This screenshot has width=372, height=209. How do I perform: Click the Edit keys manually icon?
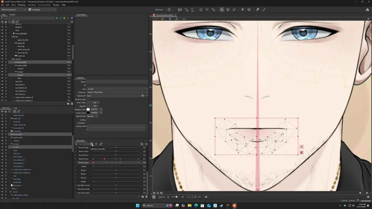[92, 144]
